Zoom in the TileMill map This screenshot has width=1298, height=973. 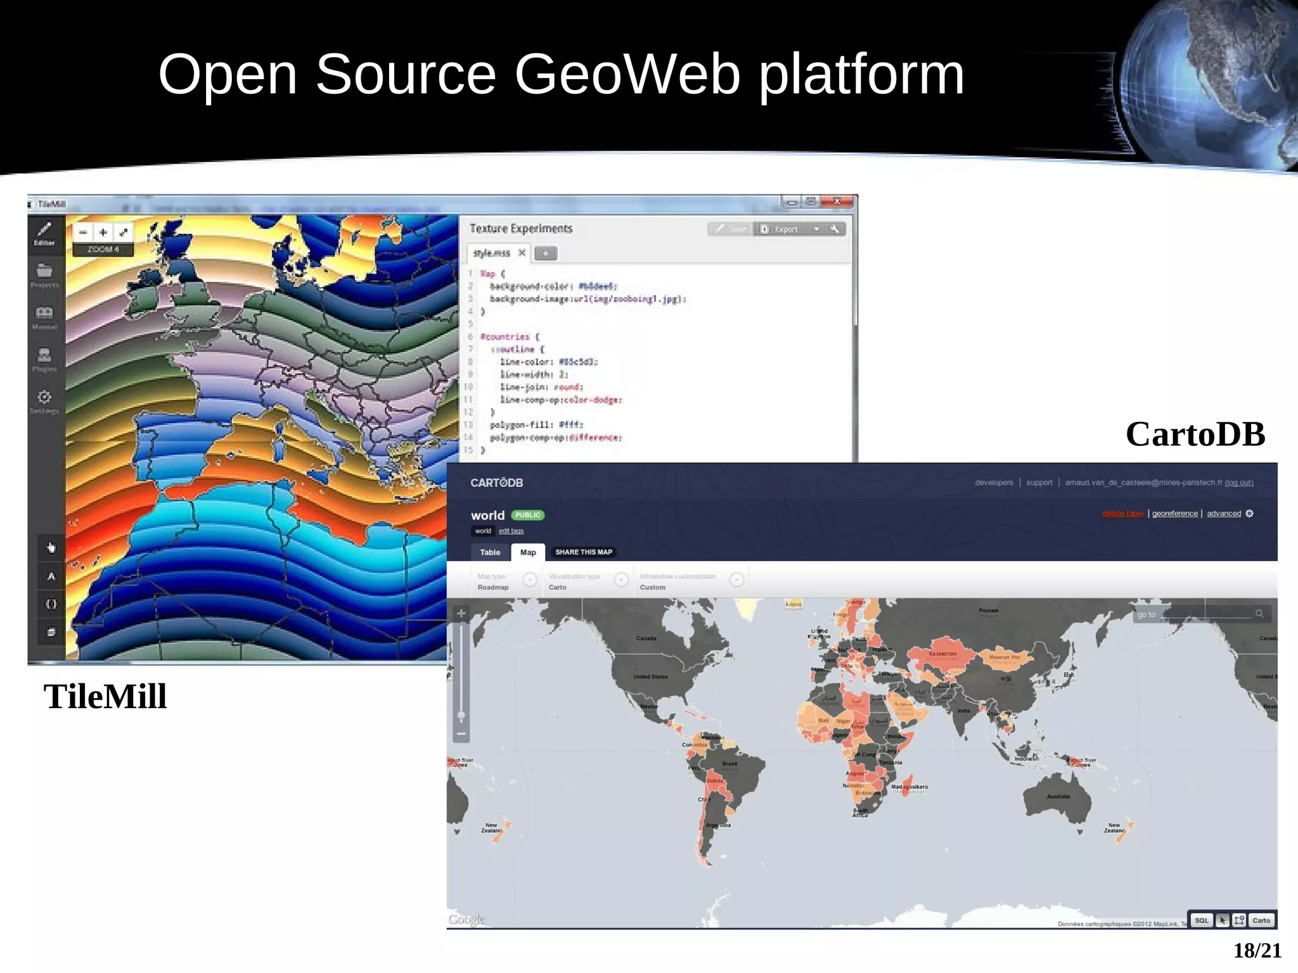pos(103,232)
